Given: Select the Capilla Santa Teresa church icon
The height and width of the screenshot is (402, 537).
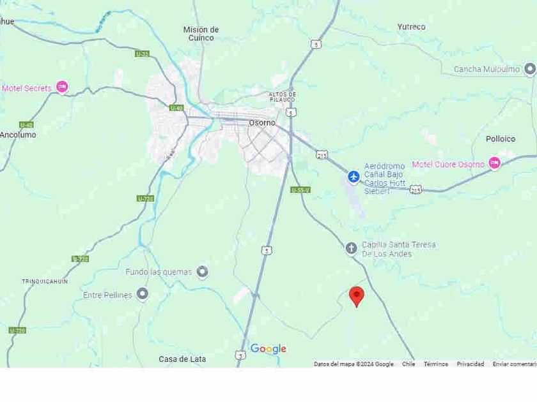Looking at the screenshot, I should 351,248.
